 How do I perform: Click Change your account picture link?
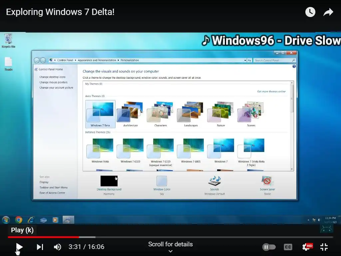point(56,88)
